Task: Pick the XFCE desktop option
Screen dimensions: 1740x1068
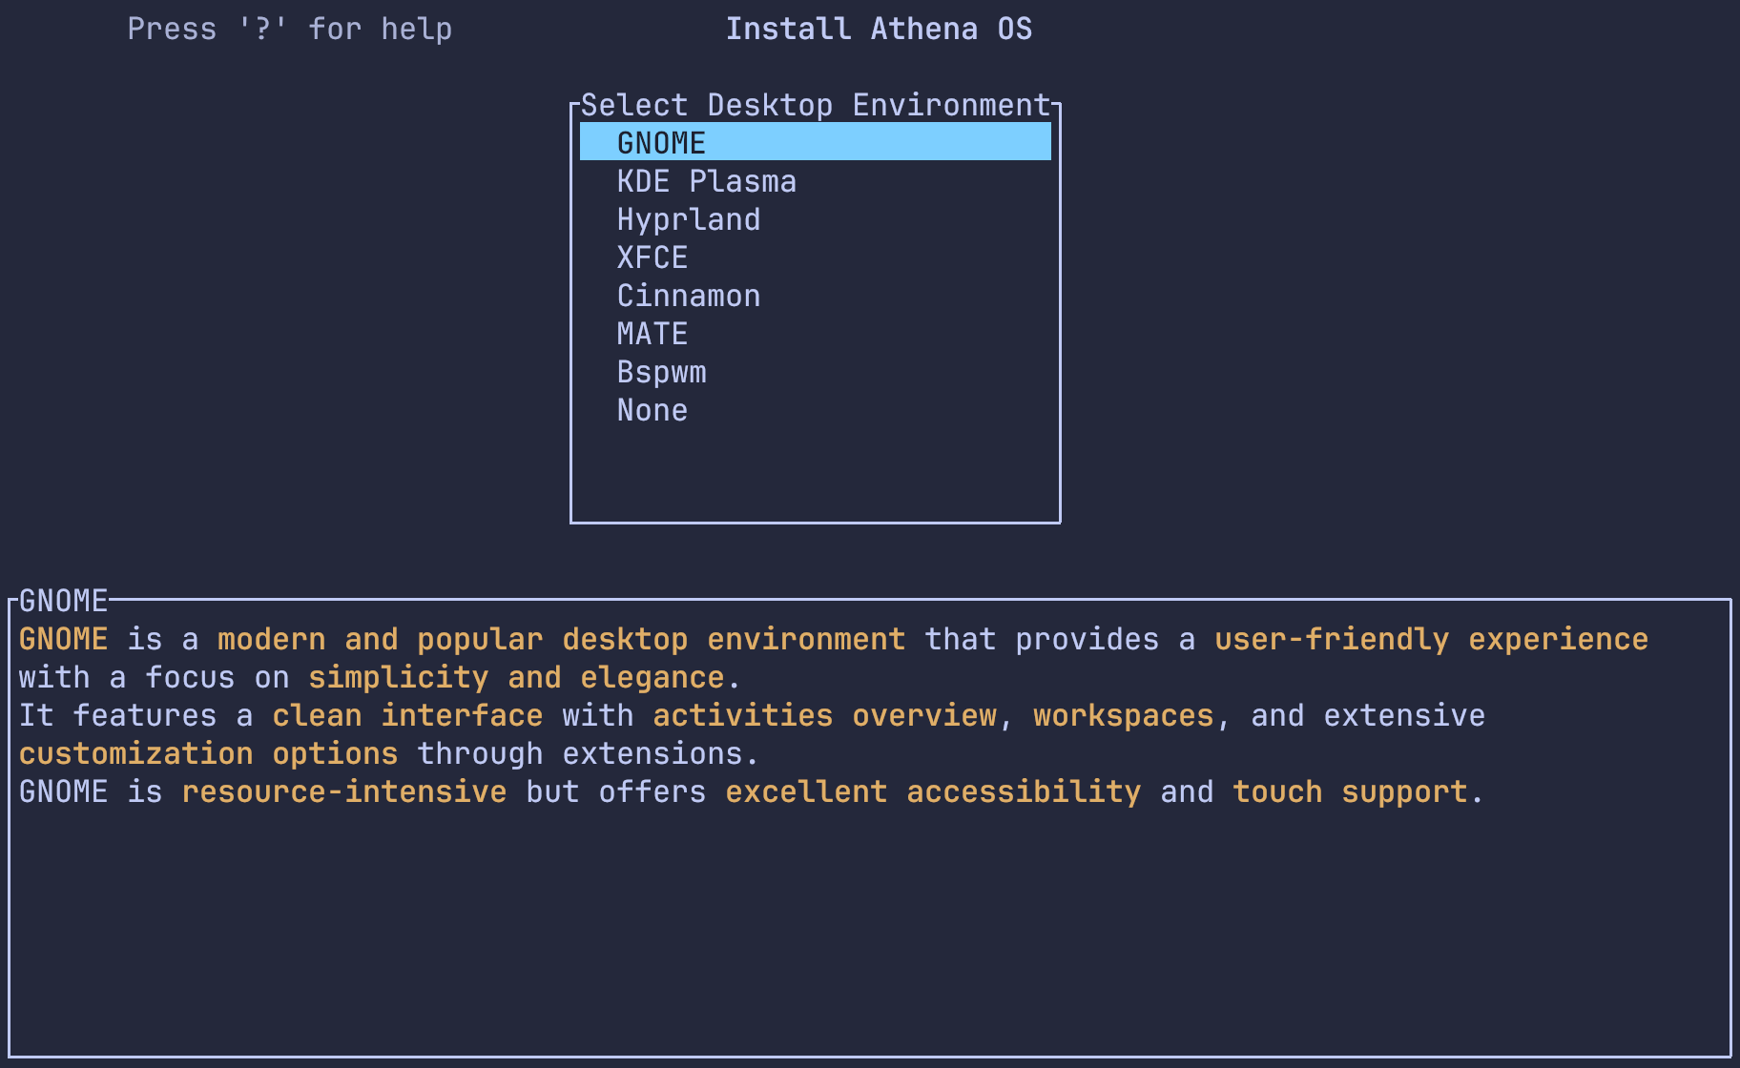Action: 652,257
